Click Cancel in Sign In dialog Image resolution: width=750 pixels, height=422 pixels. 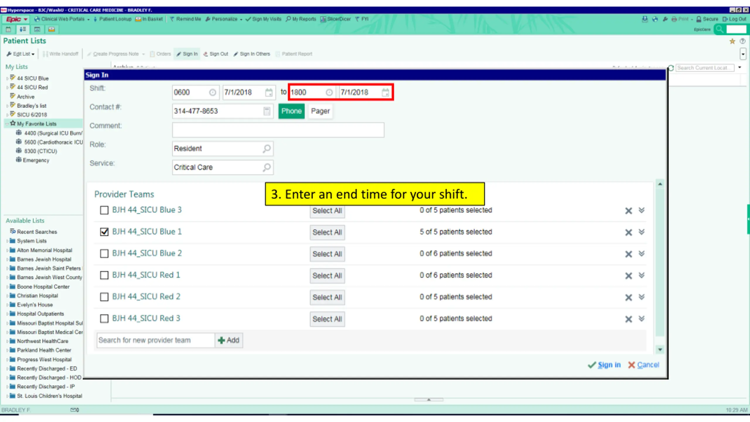click(644, 365)
